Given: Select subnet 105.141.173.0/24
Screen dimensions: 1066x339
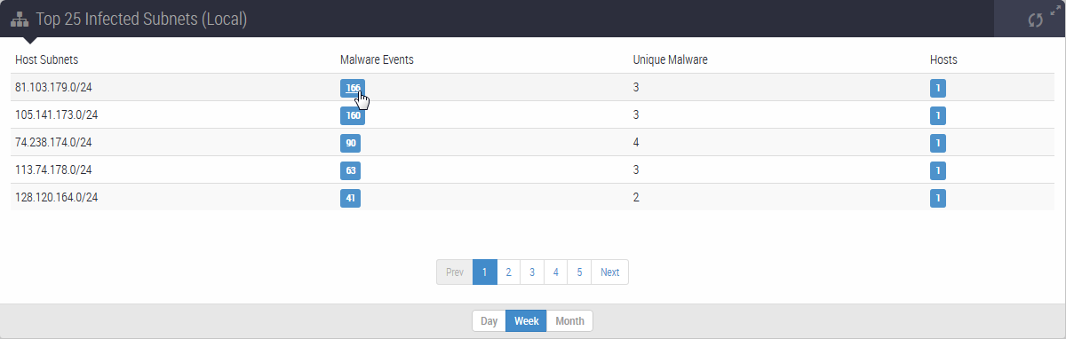Looking at the screenshot, I should [x=57, y=115].
